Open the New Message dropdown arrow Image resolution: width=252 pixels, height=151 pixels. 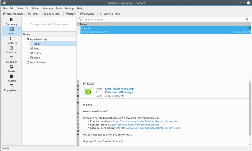tap(25, 14)
